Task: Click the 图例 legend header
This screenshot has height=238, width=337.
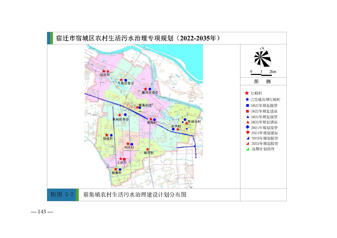Action: tap(263, 81)
